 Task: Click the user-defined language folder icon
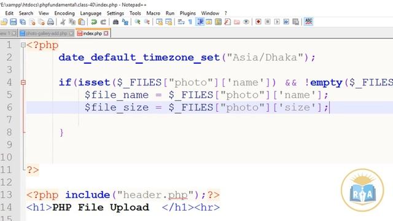(209, 22)
